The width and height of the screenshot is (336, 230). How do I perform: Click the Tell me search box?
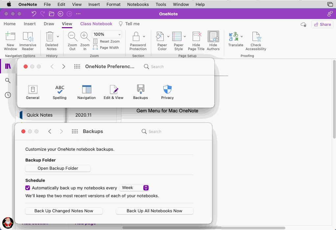click(130, 24)
